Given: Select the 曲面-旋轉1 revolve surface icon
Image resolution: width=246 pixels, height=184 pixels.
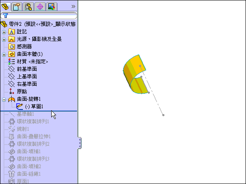Looking at the screenshot, I should point(12,99).
